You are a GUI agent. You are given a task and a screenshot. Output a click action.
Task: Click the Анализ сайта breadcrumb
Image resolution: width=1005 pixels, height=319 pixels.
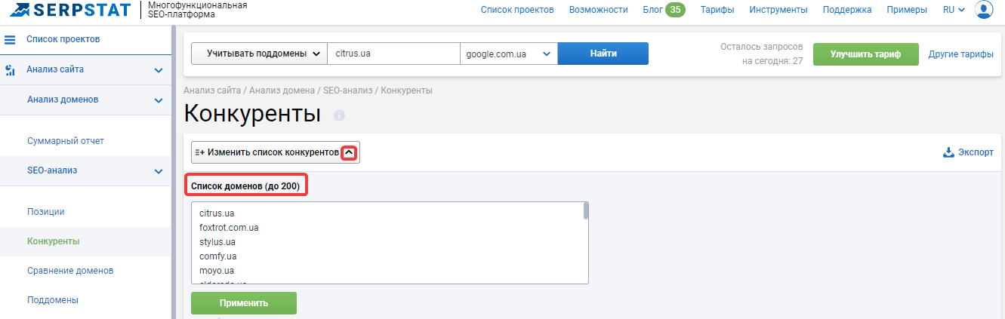(213, 90)
